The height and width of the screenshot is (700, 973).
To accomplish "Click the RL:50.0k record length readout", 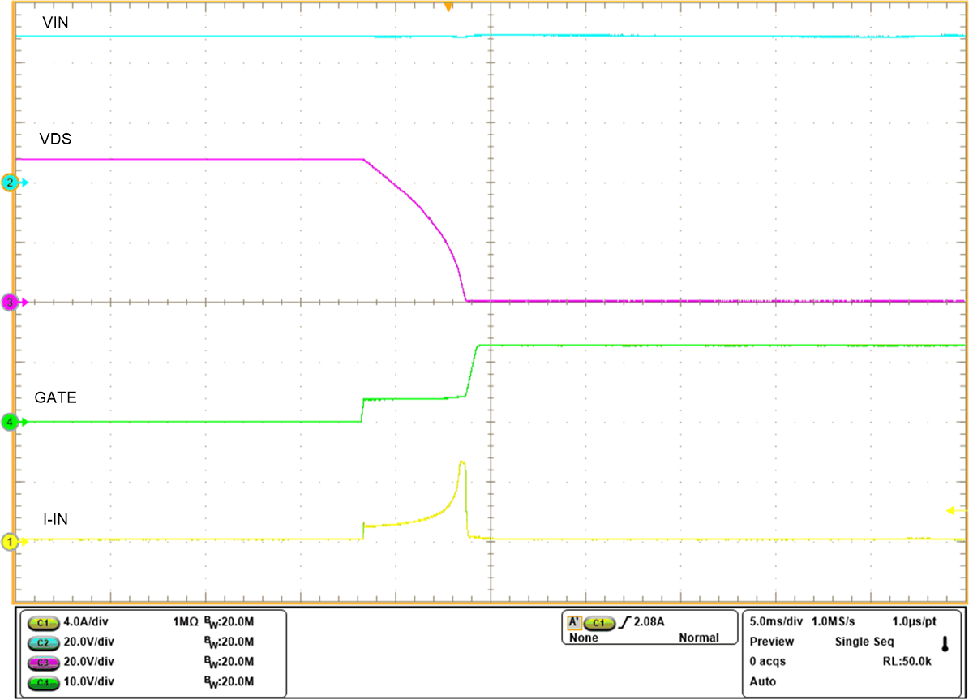I will click(907, 661).
